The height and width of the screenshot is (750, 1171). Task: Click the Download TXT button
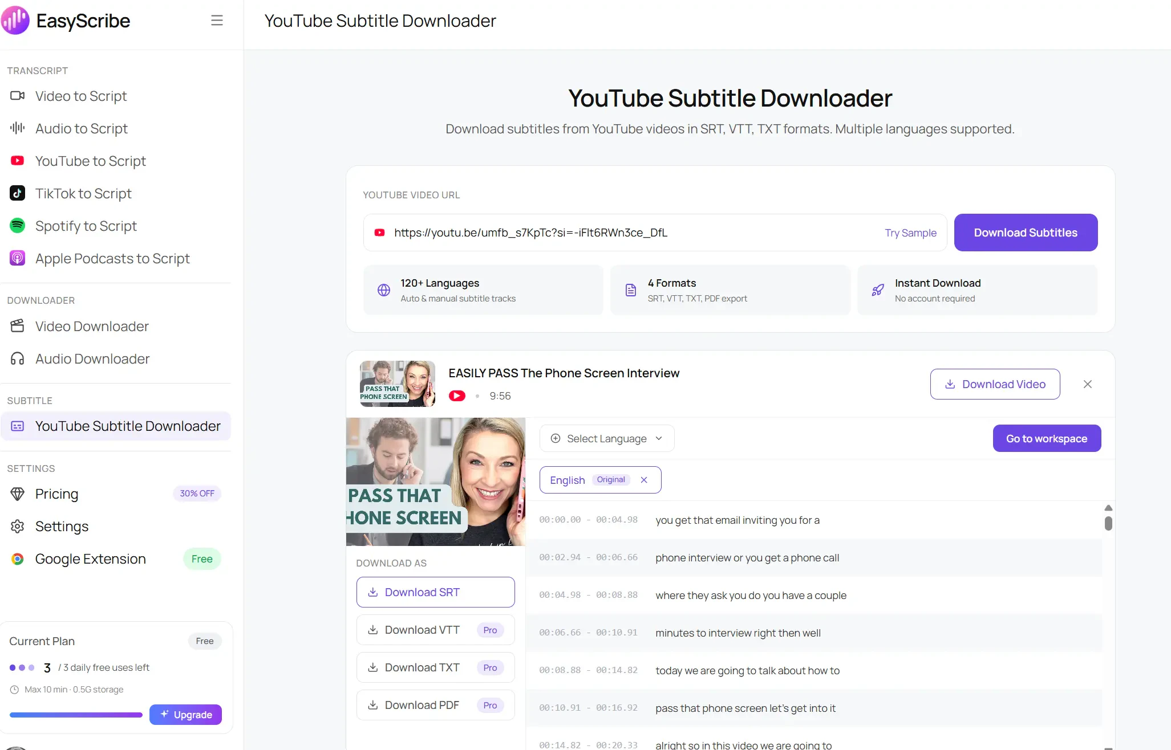[x=436, y=667]
